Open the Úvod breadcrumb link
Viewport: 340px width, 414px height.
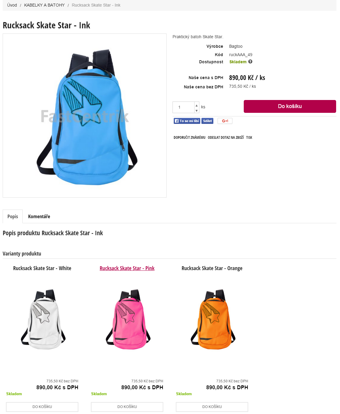(12, 5)
